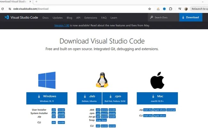Select x64 for Windows System Installer
This screenshot has height=128, width=208.
click(54, 113)
